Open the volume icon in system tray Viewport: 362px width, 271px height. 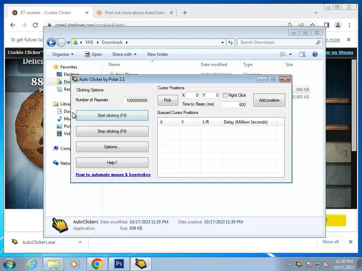(326, 264)
